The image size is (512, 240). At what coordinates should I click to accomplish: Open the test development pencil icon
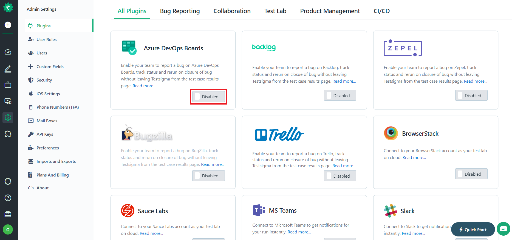pos(8,69)
